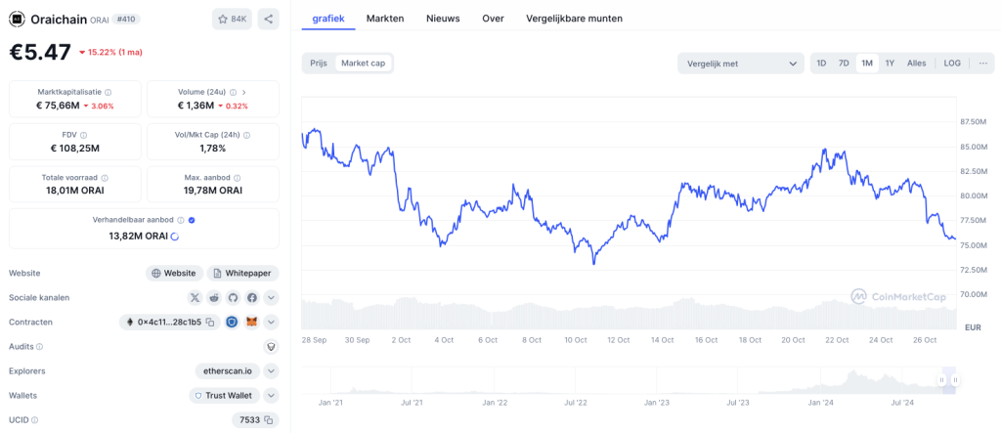The width and height of the screenshot is (1001, 433).
Task: Switch chart to Market cap
Action: (x=364, y=64)
